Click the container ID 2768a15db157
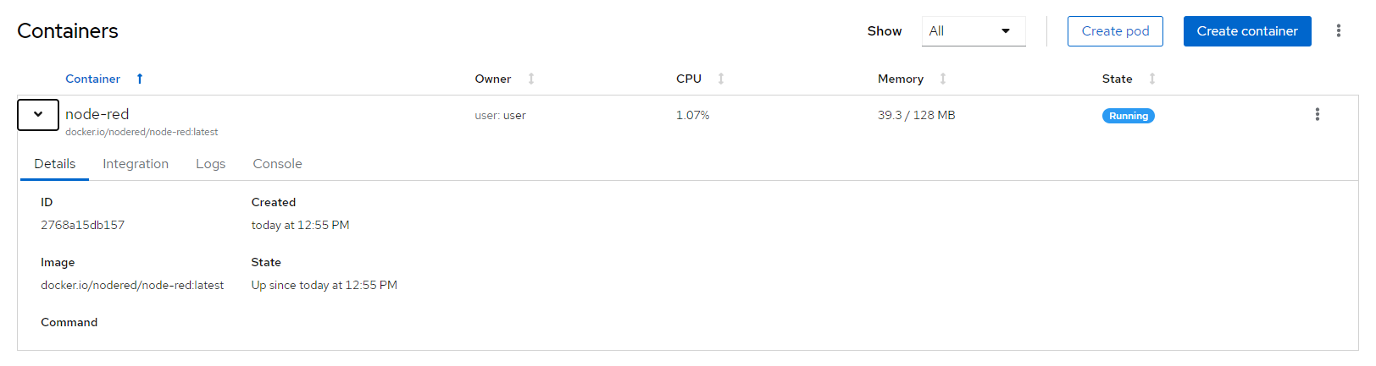The image size is (1376, 366). [x=82, y=225]
